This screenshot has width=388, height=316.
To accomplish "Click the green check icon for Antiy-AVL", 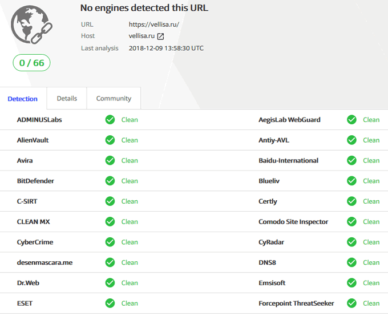I will click(351, 140).
